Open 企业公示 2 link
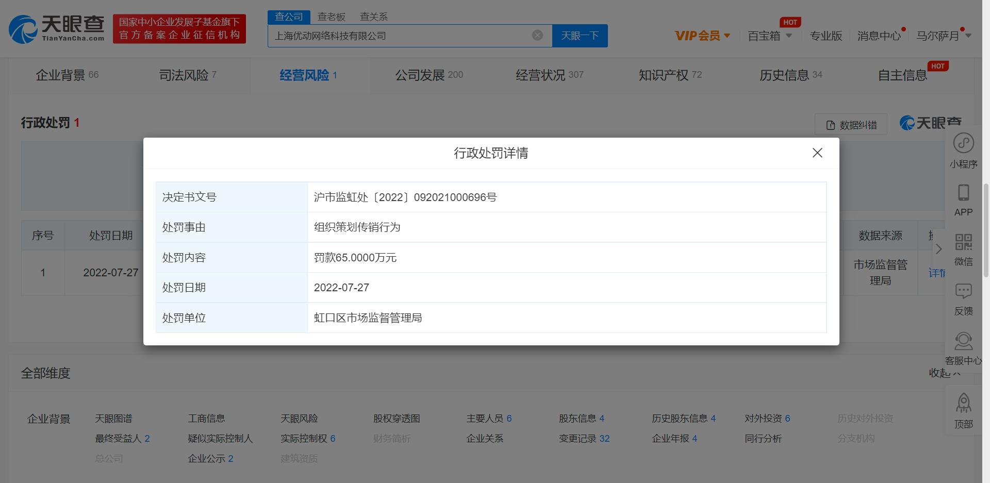 tap(210, 459)
